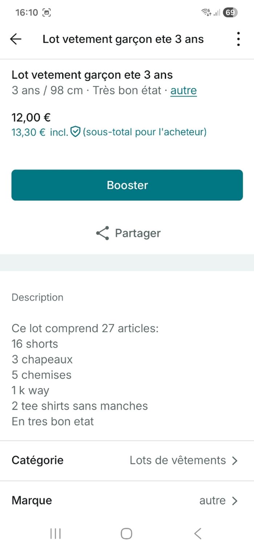The image size is (254, 550).
Task: Tap the buyer protection shield icon
Action: [x=75, y=132]
